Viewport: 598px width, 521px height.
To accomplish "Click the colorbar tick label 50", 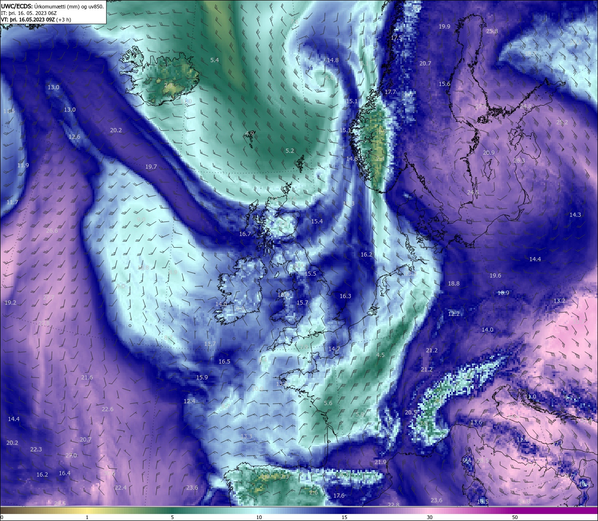I will (515, 517).
